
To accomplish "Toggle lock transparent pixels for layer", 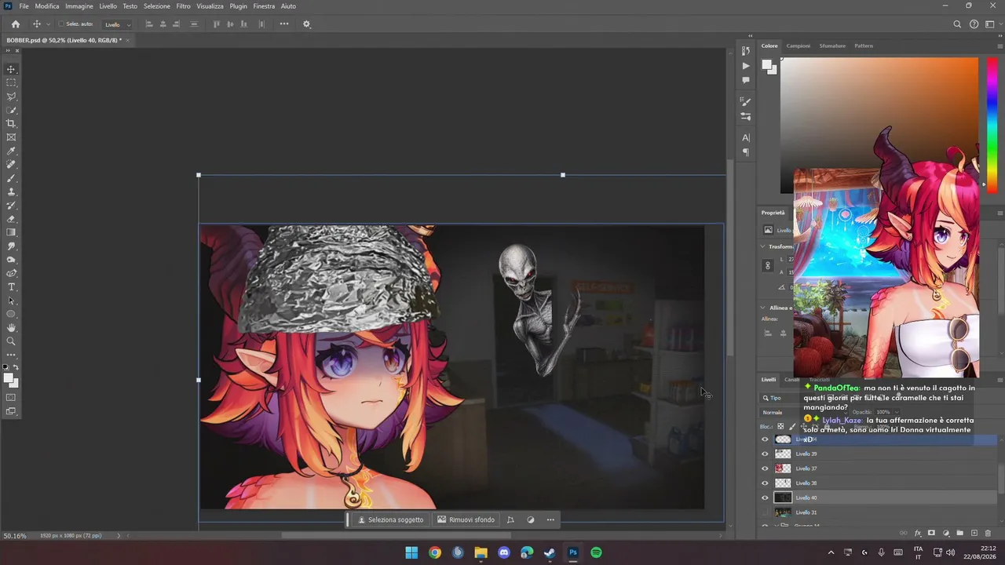I will pyautogui.click(x=780, y=427).
